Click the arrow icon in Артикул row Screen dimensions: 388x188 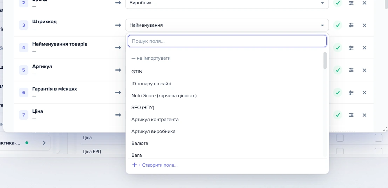[x=118, y=70]
